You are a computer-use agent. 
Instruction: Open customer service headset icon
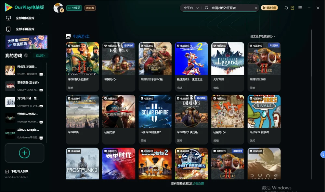tap(286, 8)
